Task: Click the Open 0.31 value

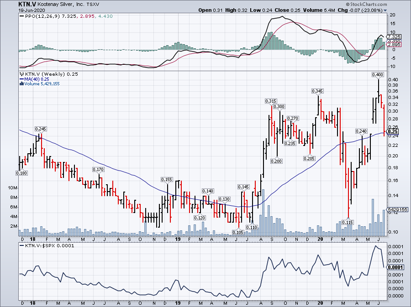Action: (211, 10)
